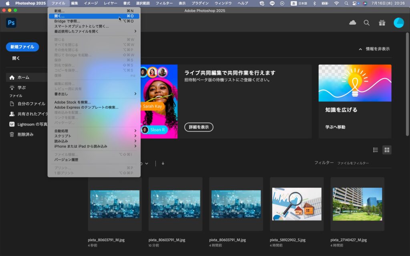Select Adobe Stock を検索... menu entry
The height and width of the screenshot is (256, 410).
[94, 102]
